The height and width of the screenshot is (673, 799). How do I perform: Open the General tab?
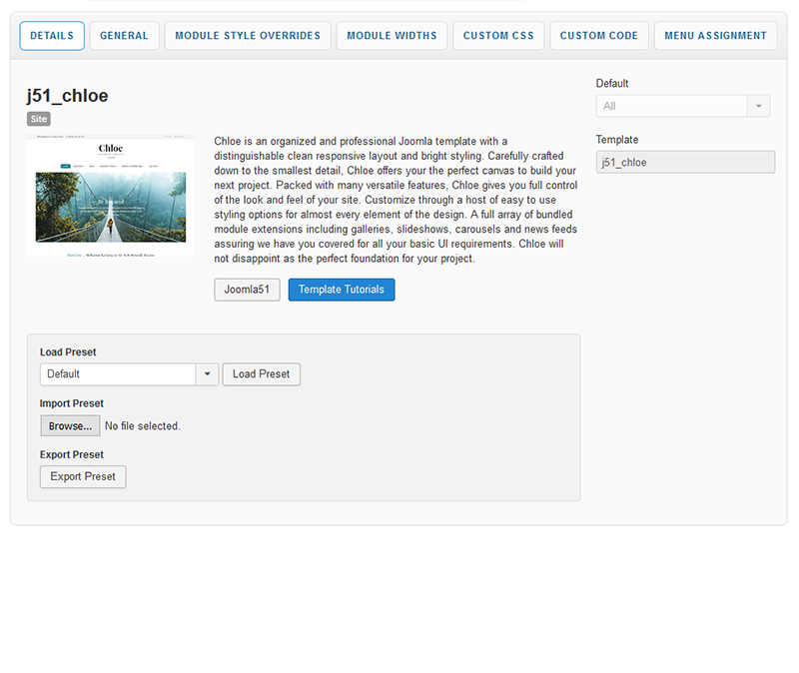124,36
